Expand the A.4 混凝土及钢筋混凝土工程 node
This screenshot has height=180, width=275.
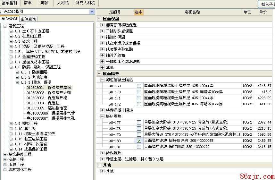11,47
